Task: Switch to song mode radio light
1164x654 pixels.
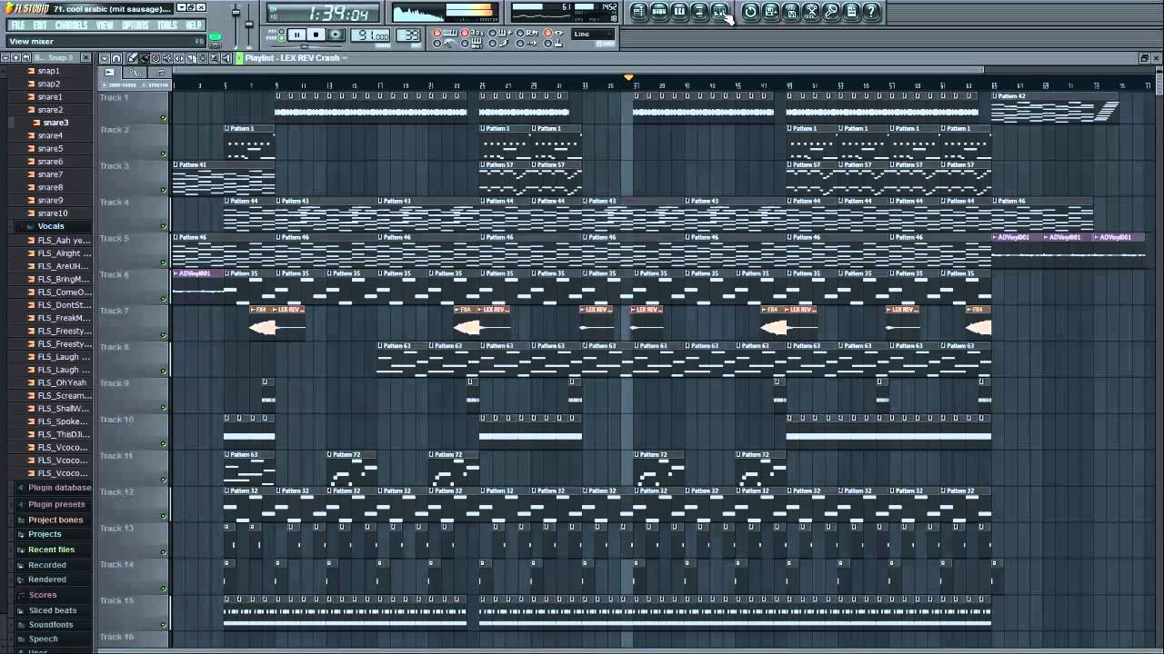Action: pyautogui.click(x=281, y=39)
